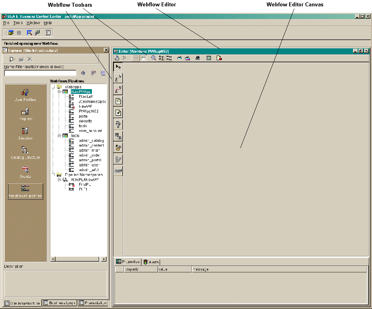Viewport: 372px width, 309px height.
Task: Switch to Presentation tab
Action: [x=93, y=303]
